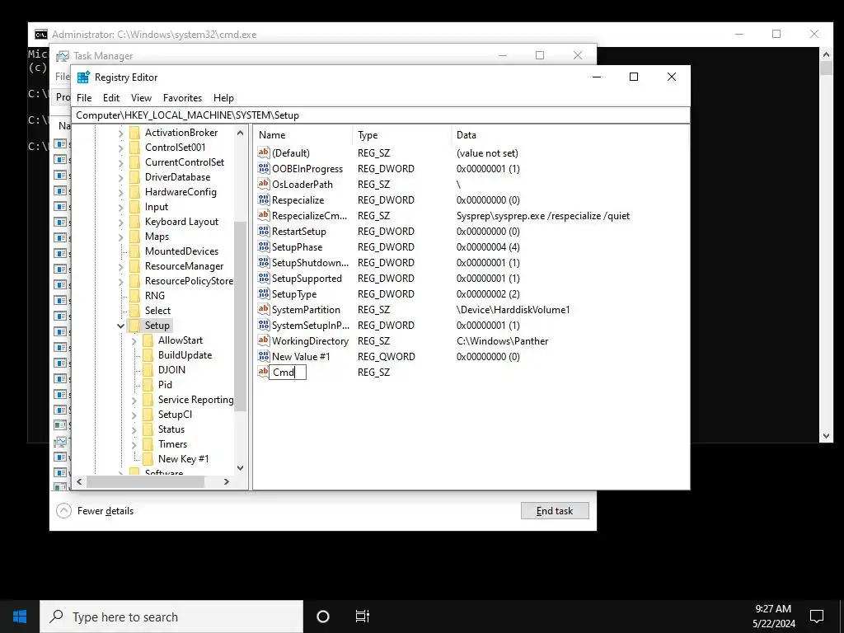This screenshot has height=633, width=844.
Task: Open the View menu
Action: point(141,98)
